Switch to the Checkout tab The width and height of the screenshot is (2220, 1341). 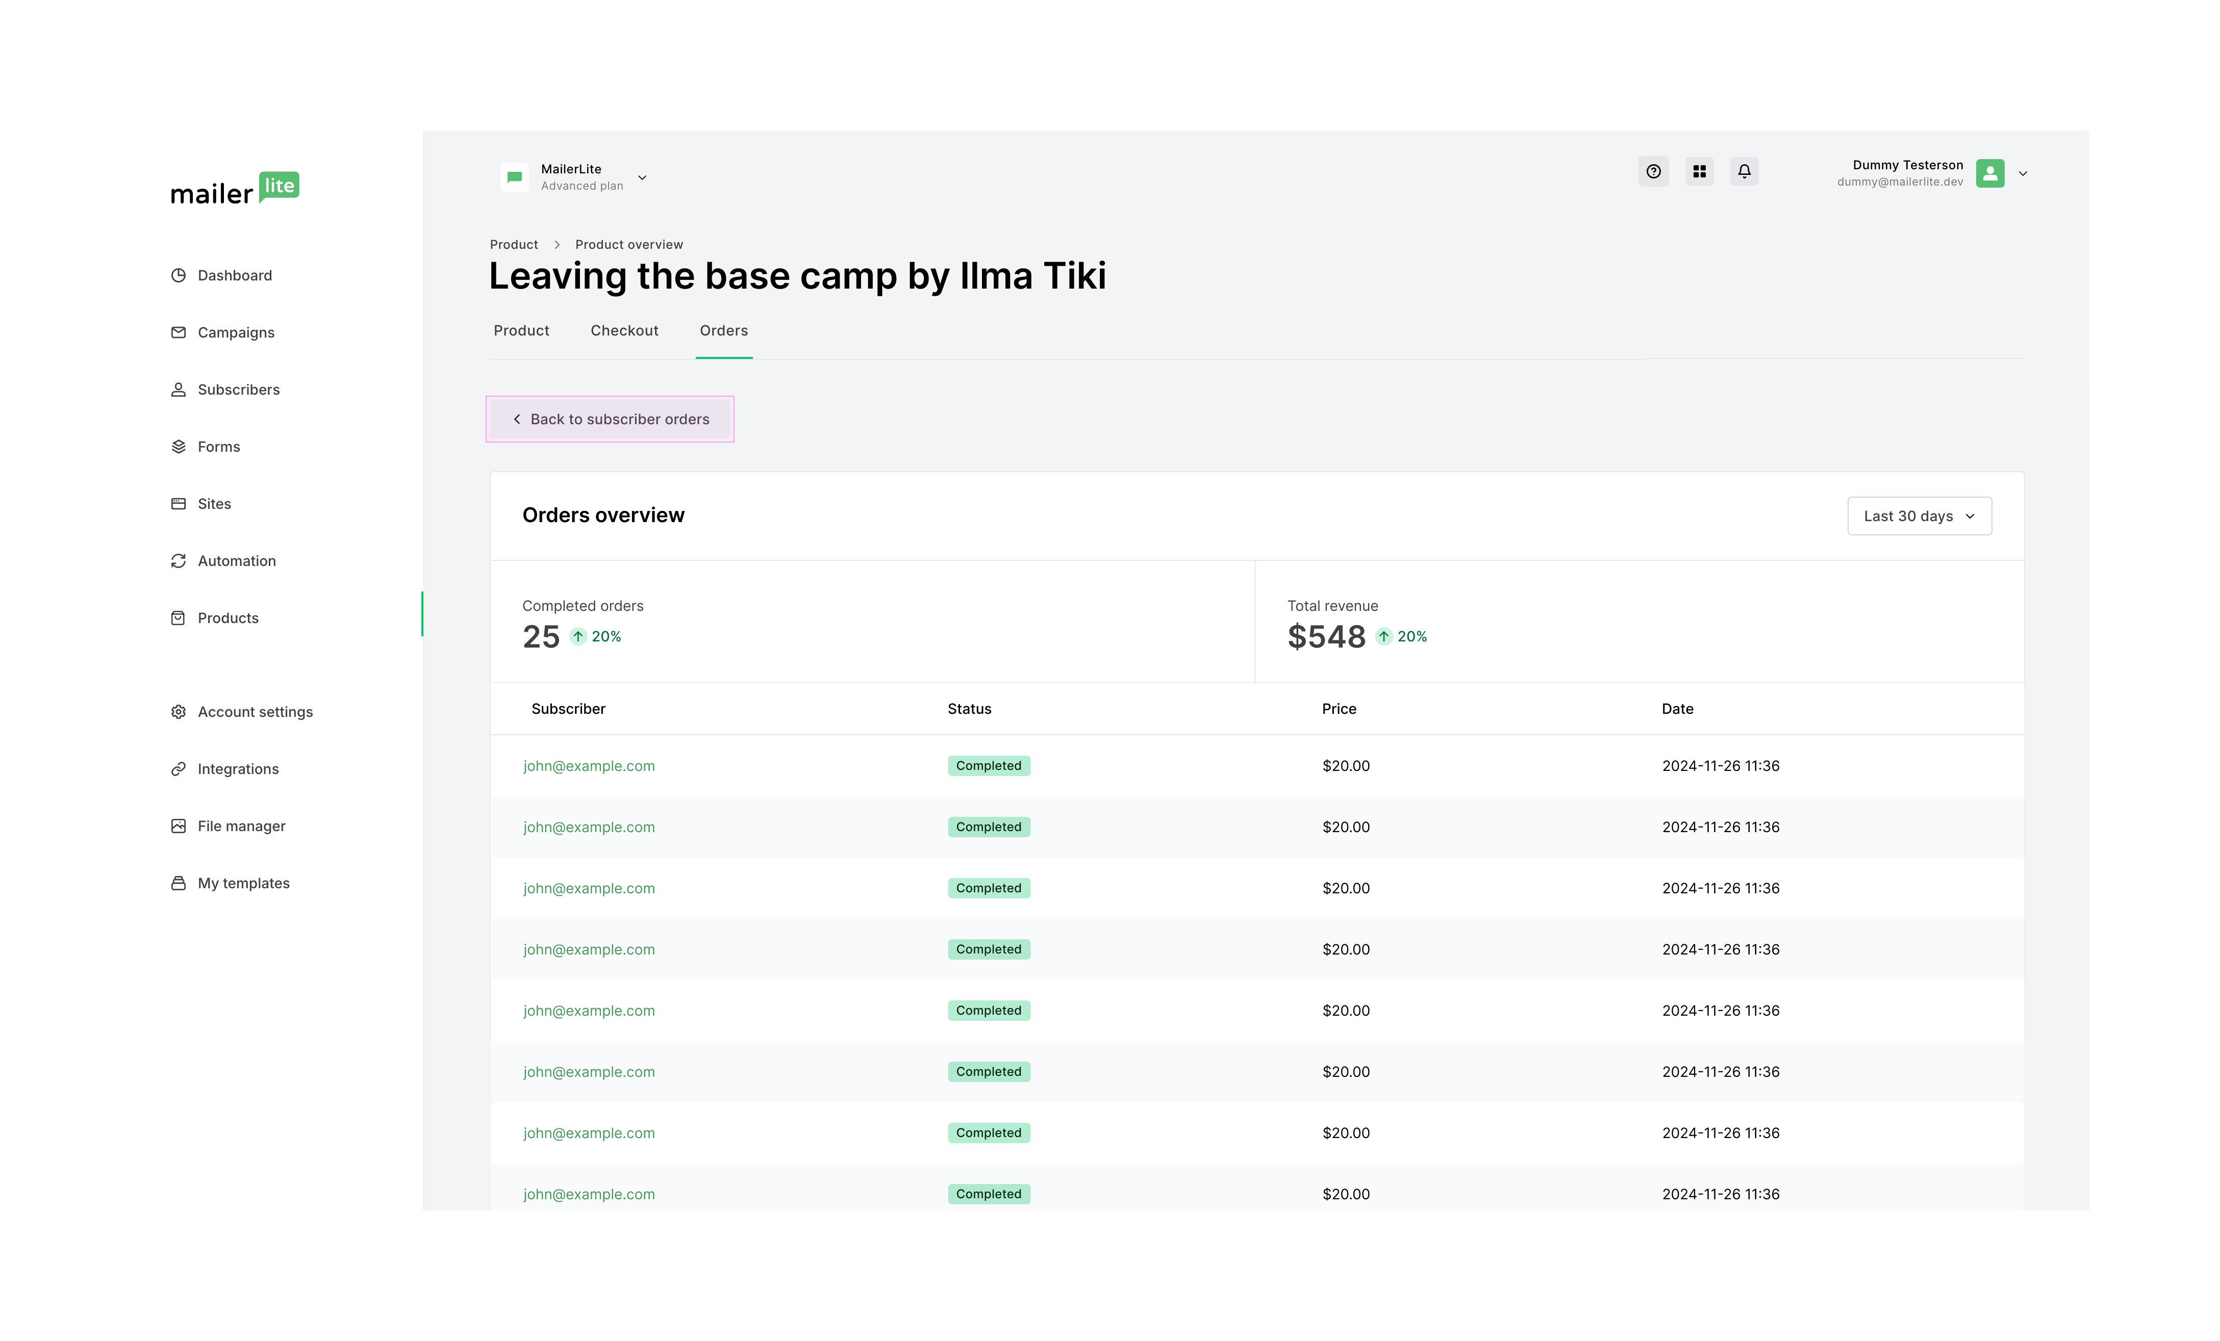[x=624, y=330]
